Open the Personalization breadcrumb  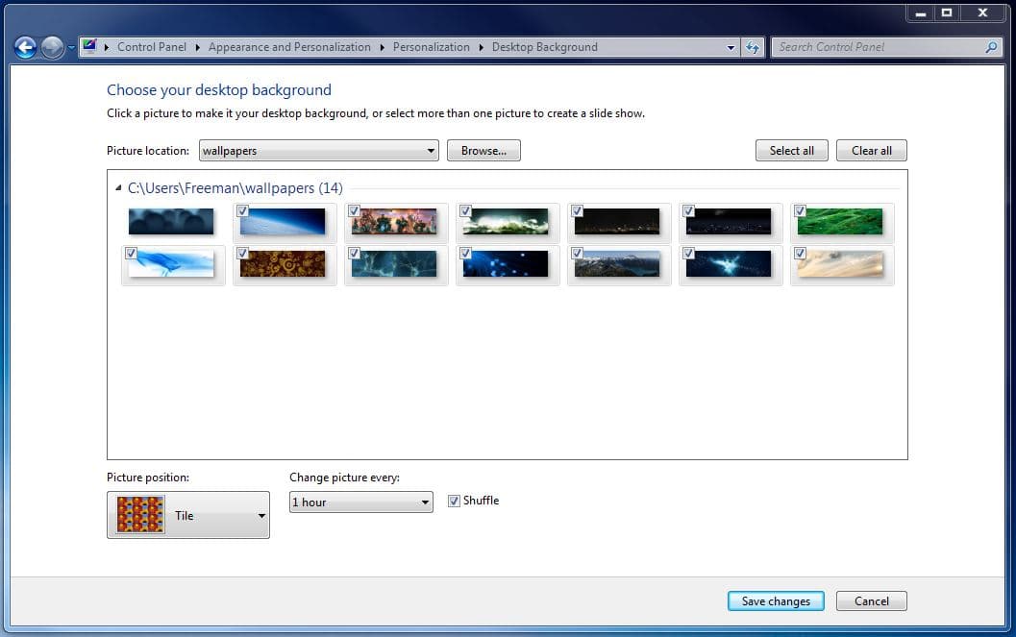click(x=431, y=47)
